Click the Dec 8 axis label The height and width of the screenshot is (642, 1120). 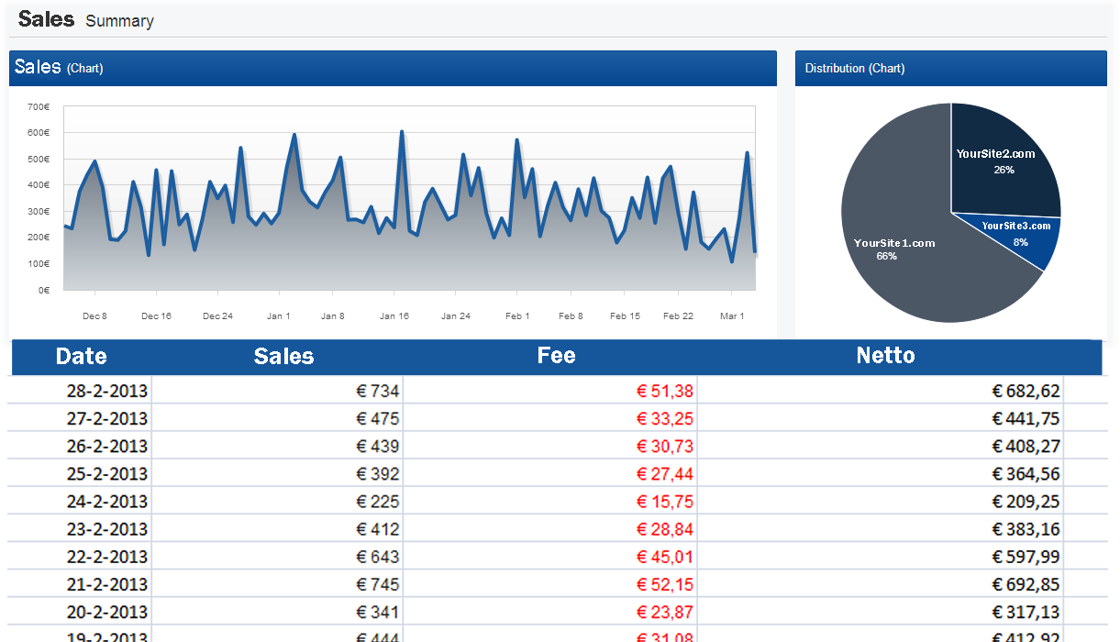tap(94, 315)
